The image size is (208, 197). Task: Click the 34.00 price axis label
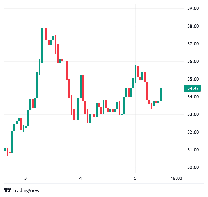pos(193,97)
